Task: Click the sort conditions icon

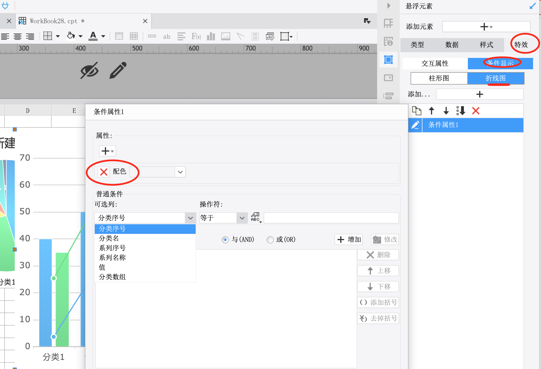Action: tap(461, 111)
